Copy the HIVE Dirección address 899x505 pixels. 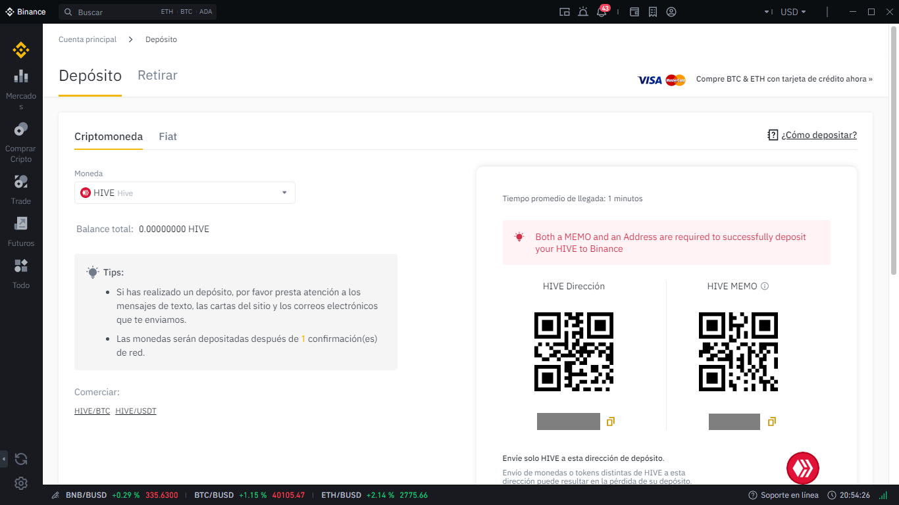pyautogui.click(x=611, y=421)
